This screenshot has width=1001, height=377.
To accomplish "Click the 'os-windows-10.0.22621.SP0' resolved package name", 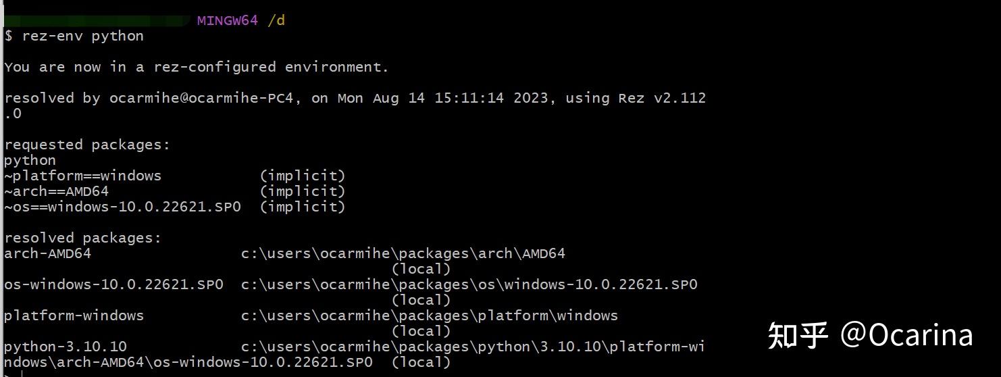I will [x=113, y=284].
